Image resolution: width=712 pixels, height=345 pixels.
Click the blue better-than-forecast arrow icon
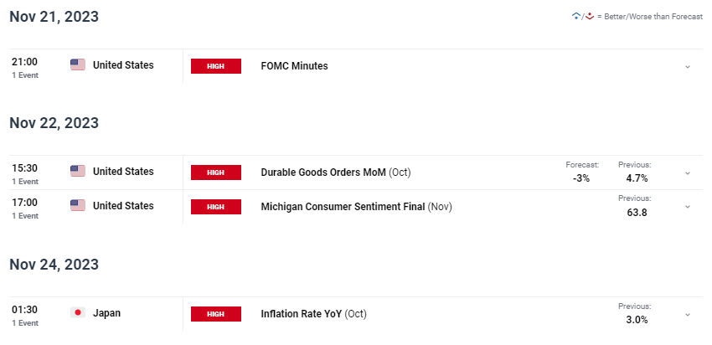pyautogui.click(x=576, y=17)
